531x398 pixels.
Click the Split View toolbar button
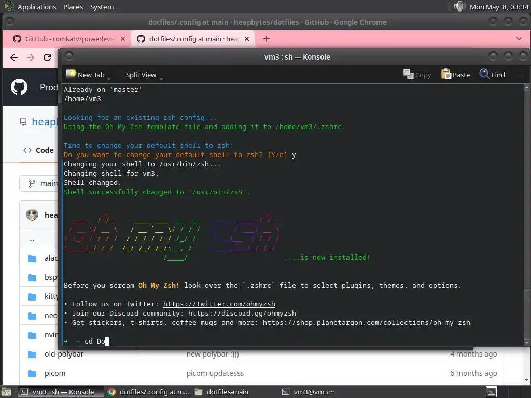coord(141,75)
